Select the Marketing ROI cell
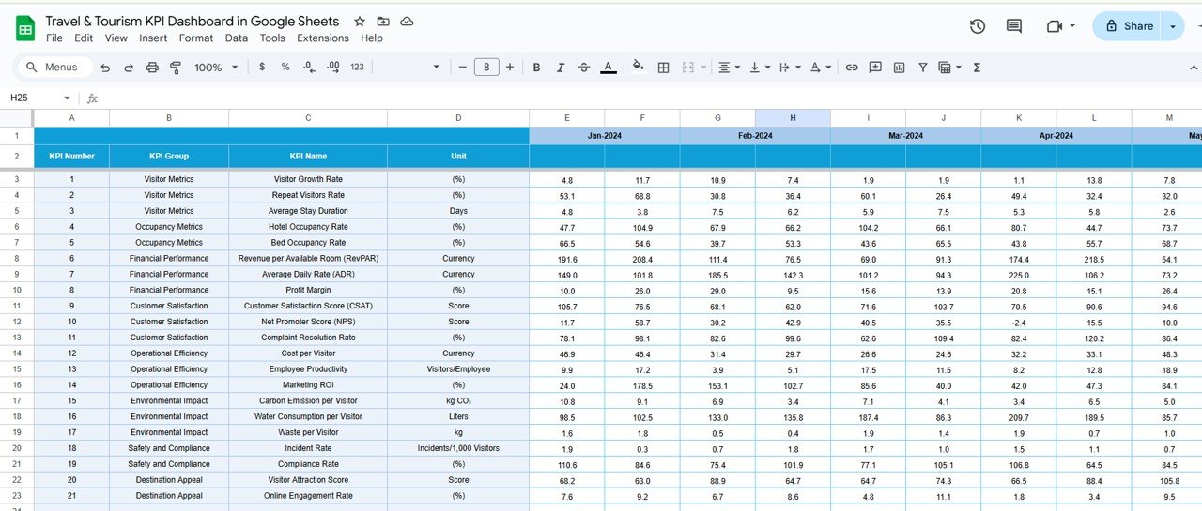Viewport: 1202px width, 511px height. coord(308,385)
